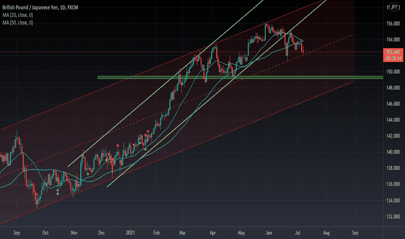Viewport: 405px width, 239px height.
Task: Click the 140.000 price axis label
Action: coord(393,152)
